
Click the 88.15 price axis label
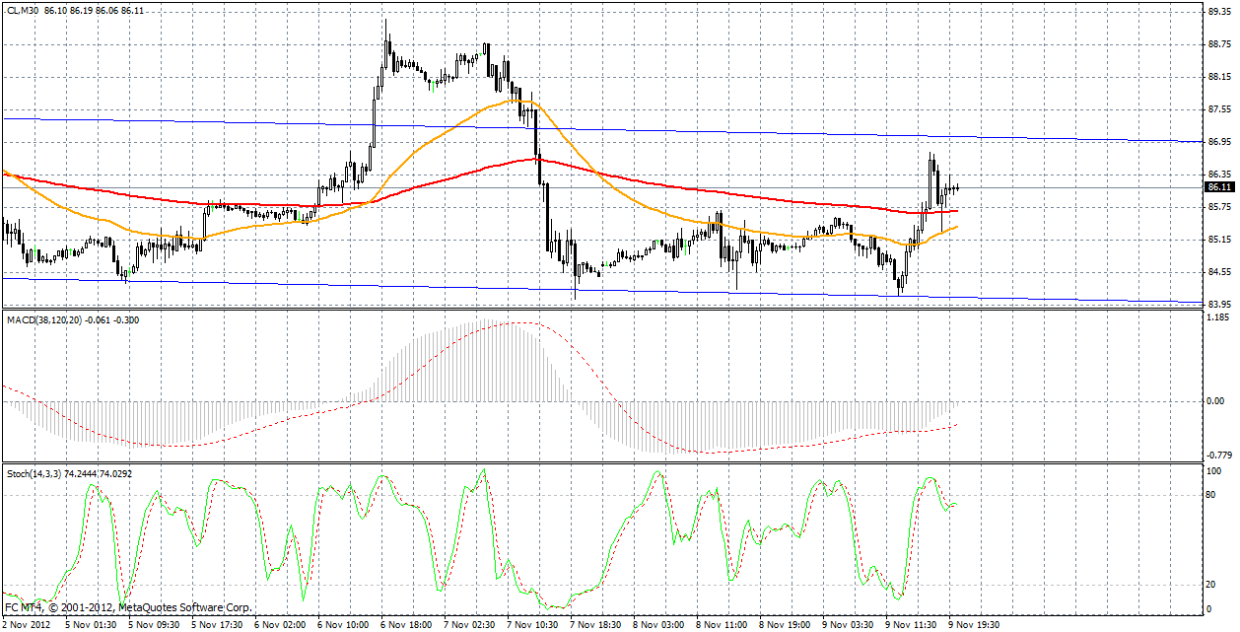1219,77
